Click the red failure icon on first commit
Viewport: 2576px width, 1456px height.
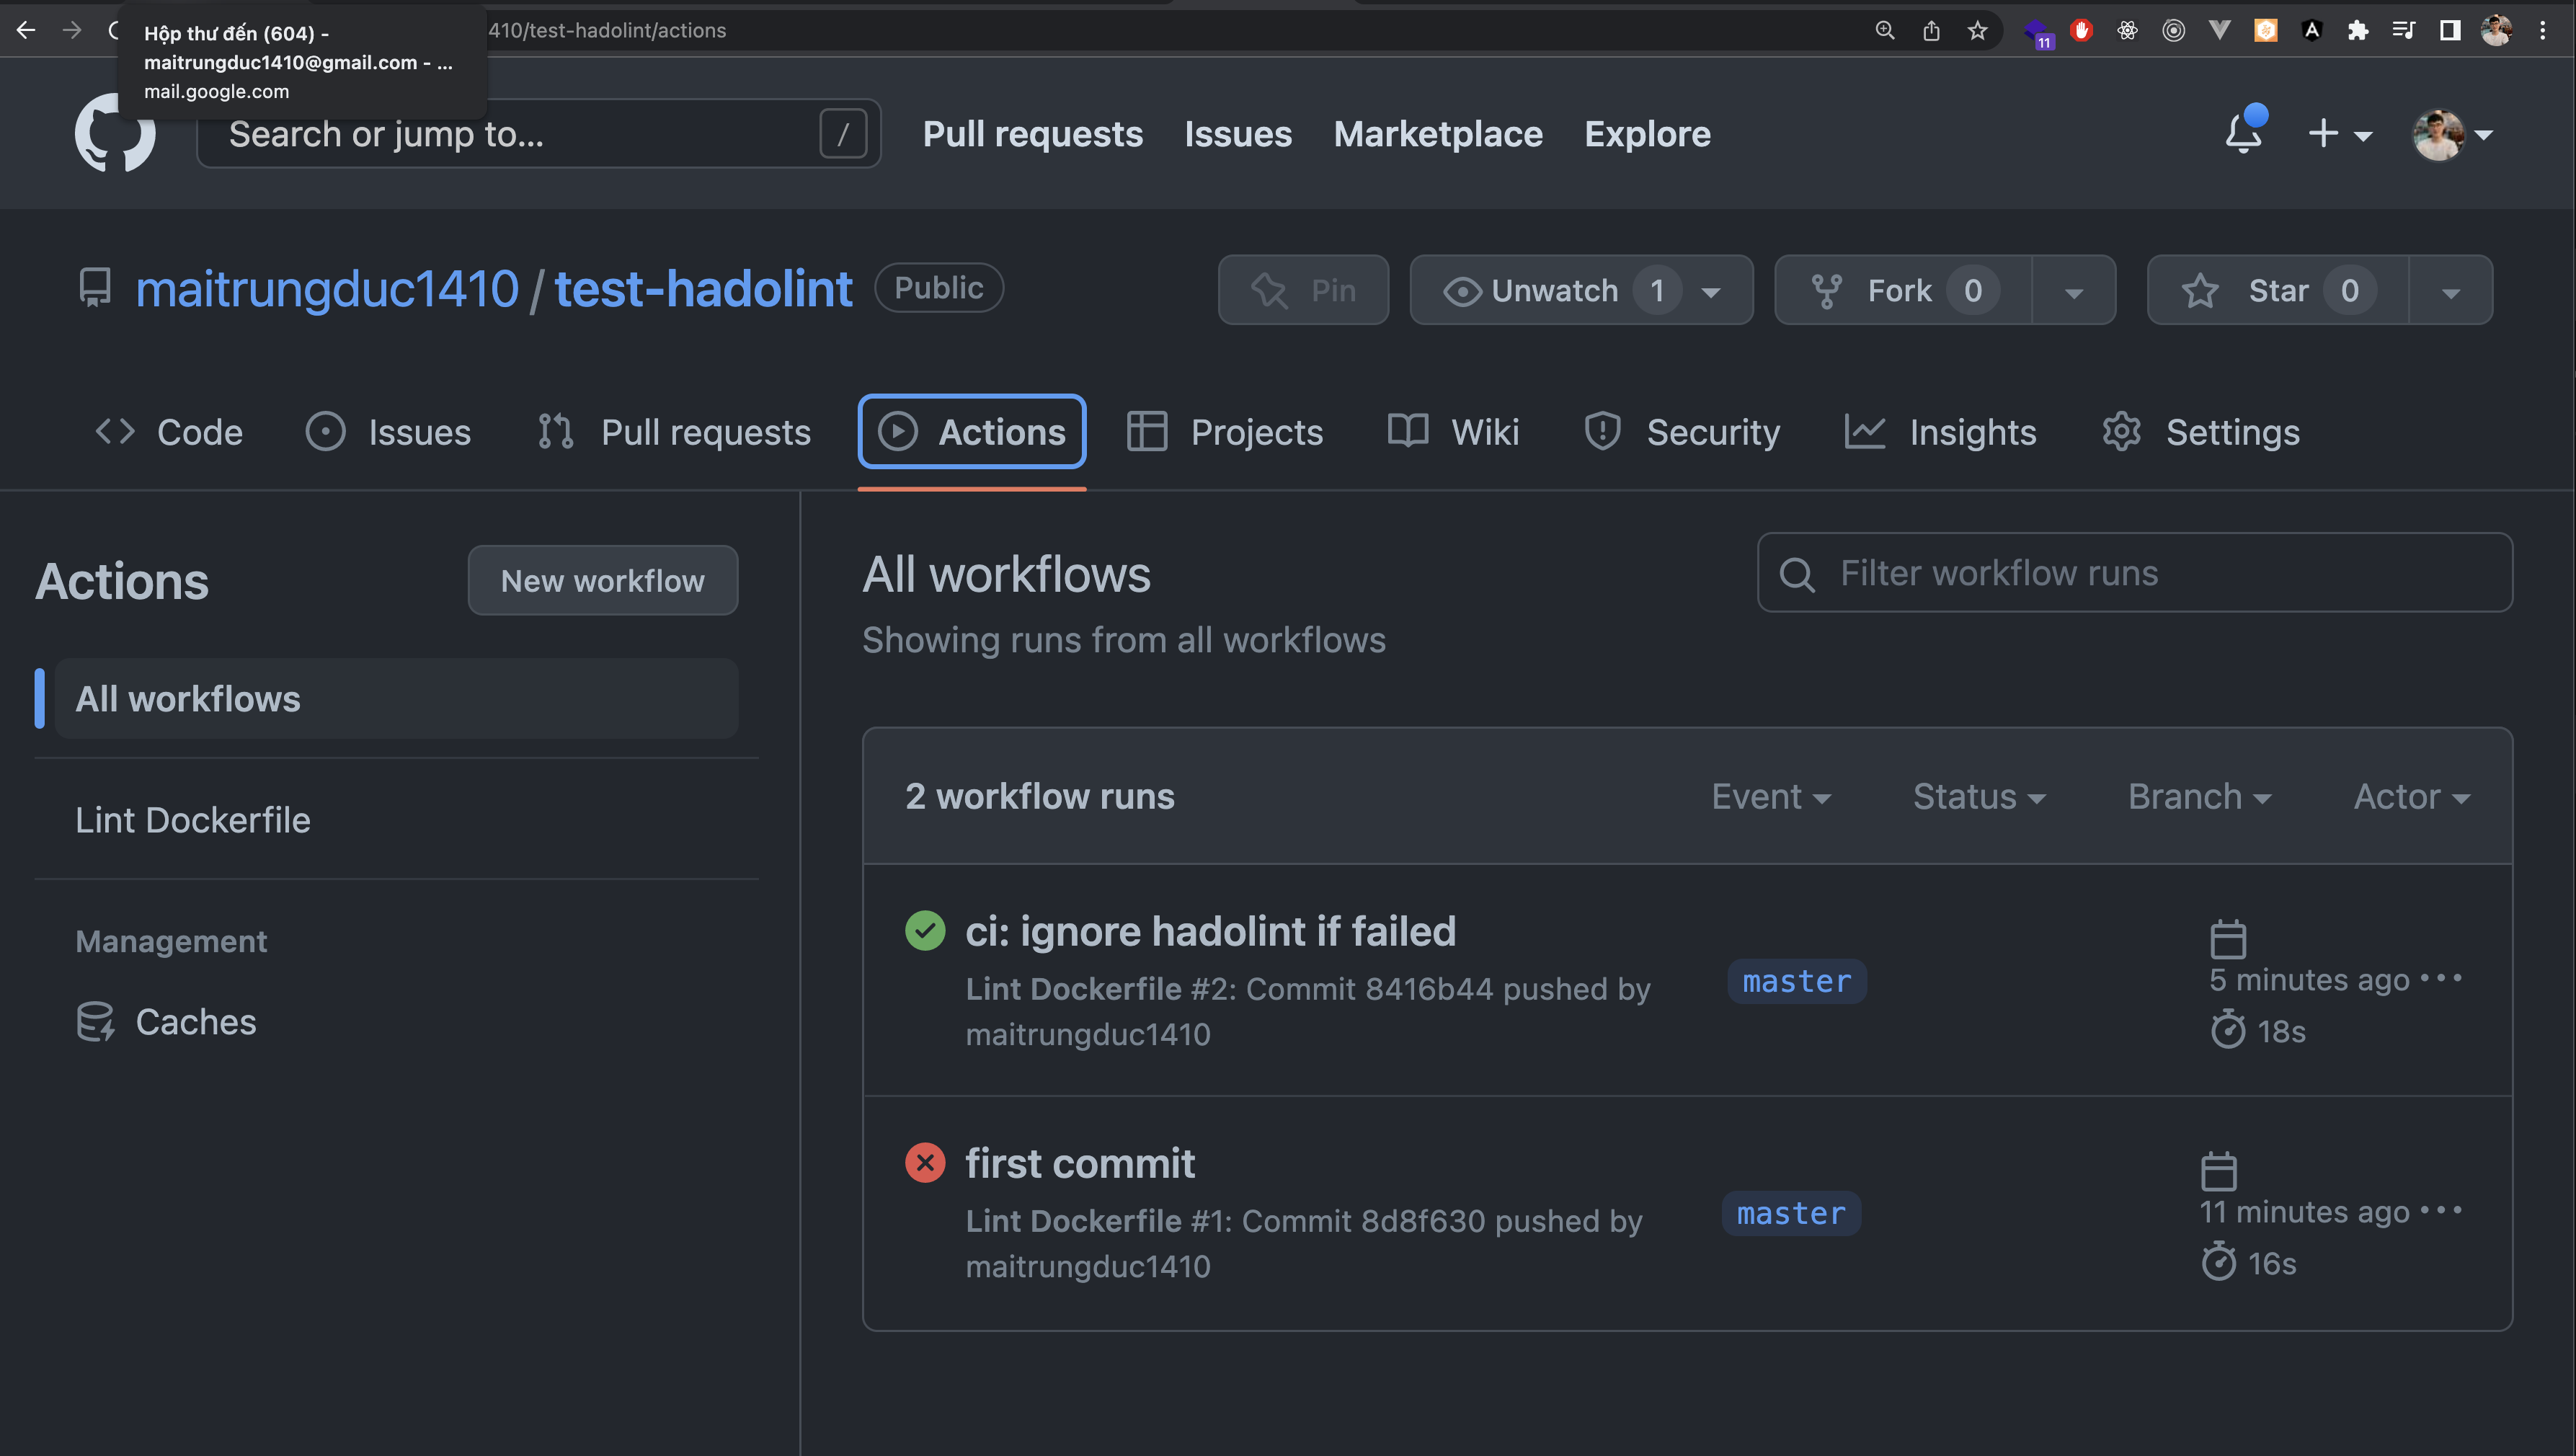[925, 1162]
